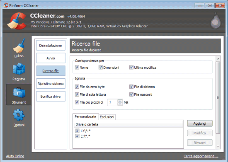Toggle the File nascosti checkbox
228x162 pixels.
131,94
